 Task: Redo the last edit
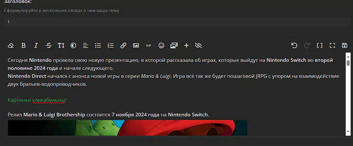307,46
